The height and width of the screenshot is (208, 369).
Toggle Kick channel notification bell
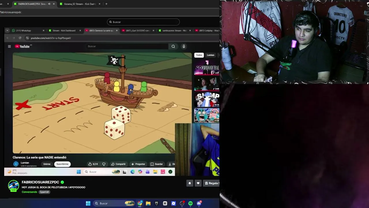190,183
